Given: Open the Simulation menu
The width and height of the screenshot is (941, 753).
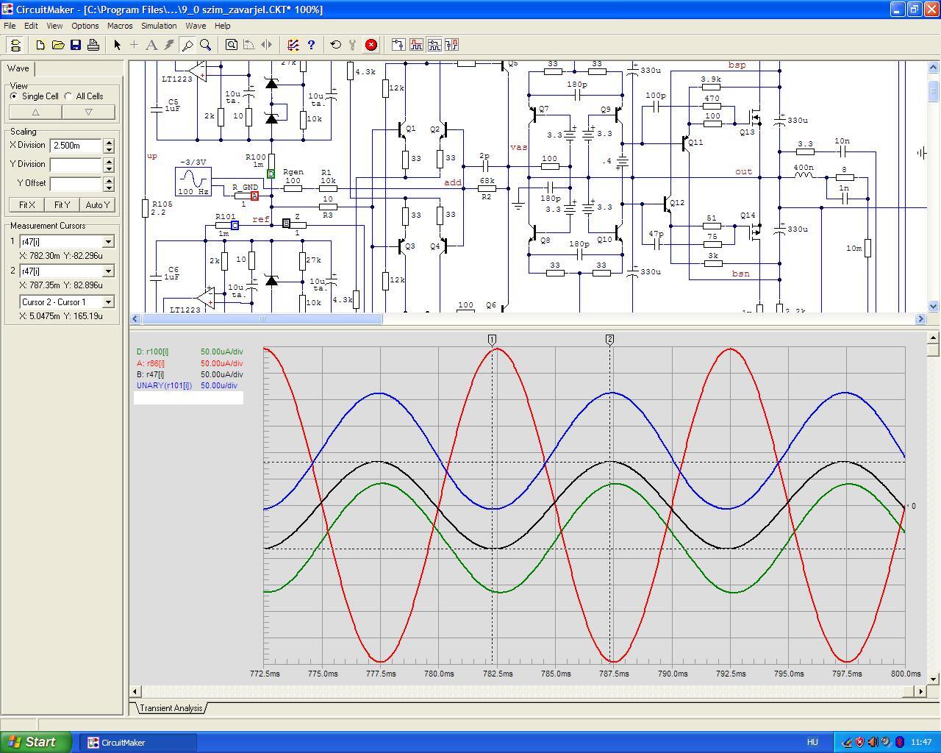Looking at the screenshot, I should pyautogui.click(x=159, y=26).
